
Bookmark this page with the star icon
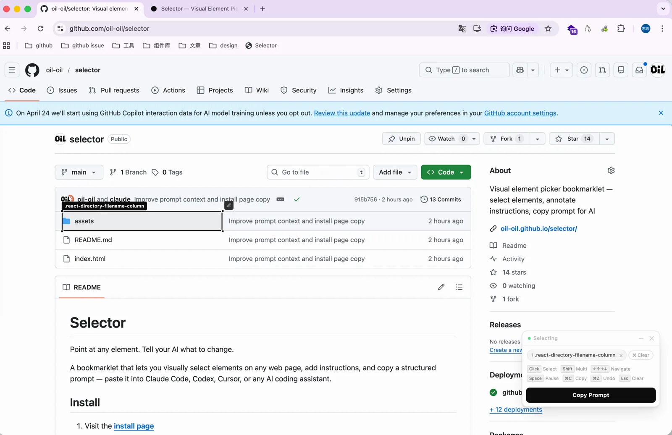coord(548,29)
